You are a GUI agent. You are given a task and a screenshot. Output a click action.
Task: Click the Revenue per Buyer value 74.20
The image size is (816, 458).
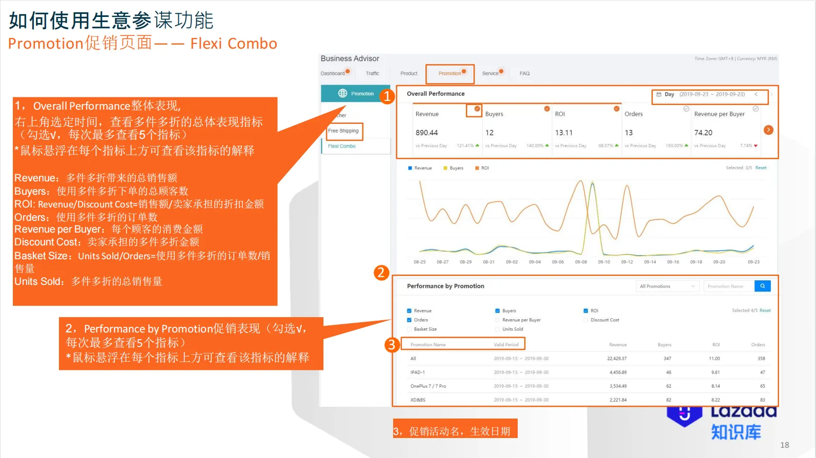coord(703,133)
